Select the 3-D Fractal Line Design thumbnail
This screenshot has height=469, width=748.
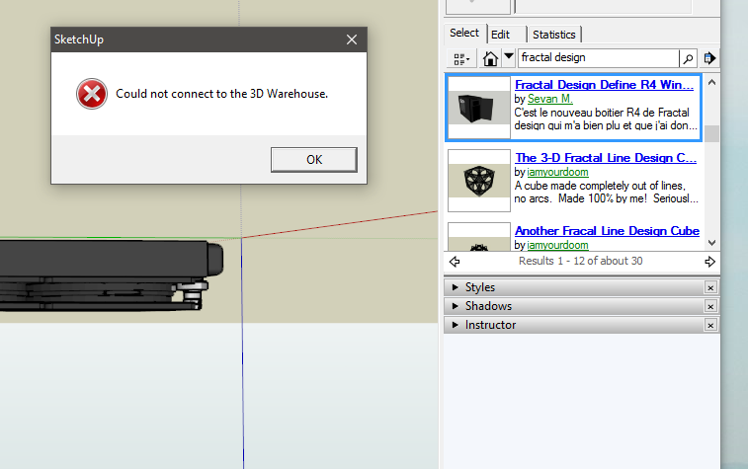pos(479,181)
